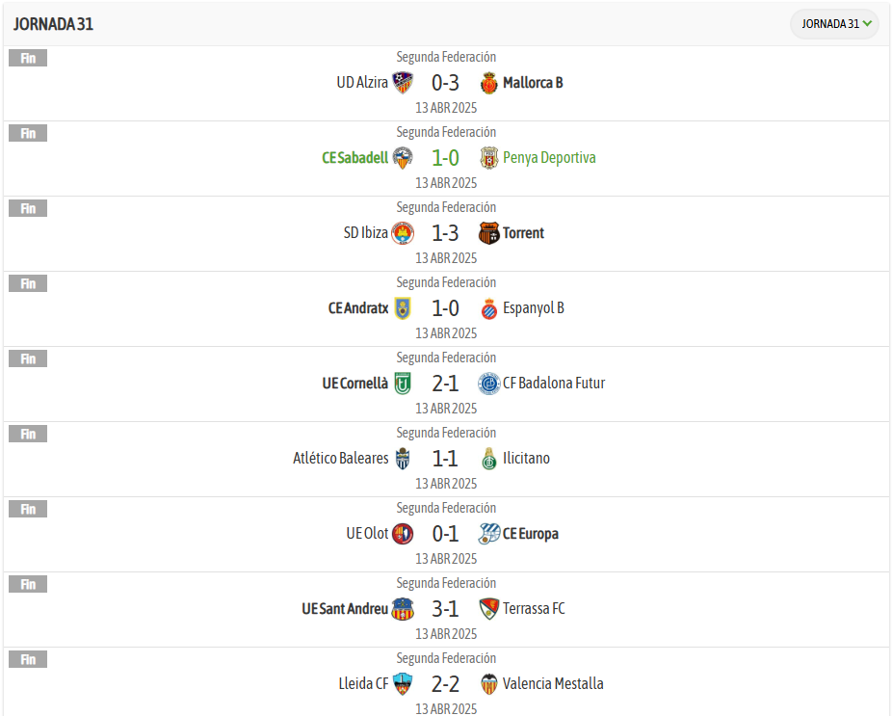View the UD Alzira 0-3 match score
This screenshot has width=892, height=716.
(x=445, y=83)
